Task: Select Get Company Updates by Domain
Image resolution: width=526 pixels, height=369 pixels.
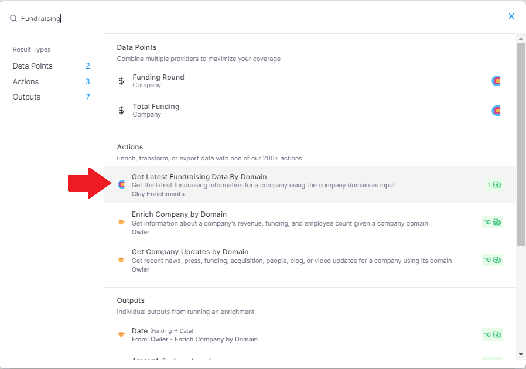Action: coord(190,252)
